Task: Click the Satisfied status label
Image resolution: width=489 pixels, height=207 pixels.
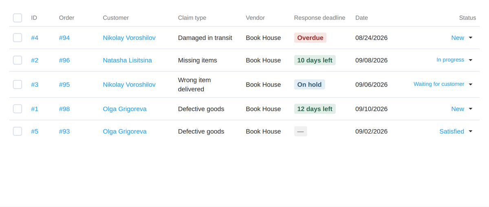Action: [452, 132]
